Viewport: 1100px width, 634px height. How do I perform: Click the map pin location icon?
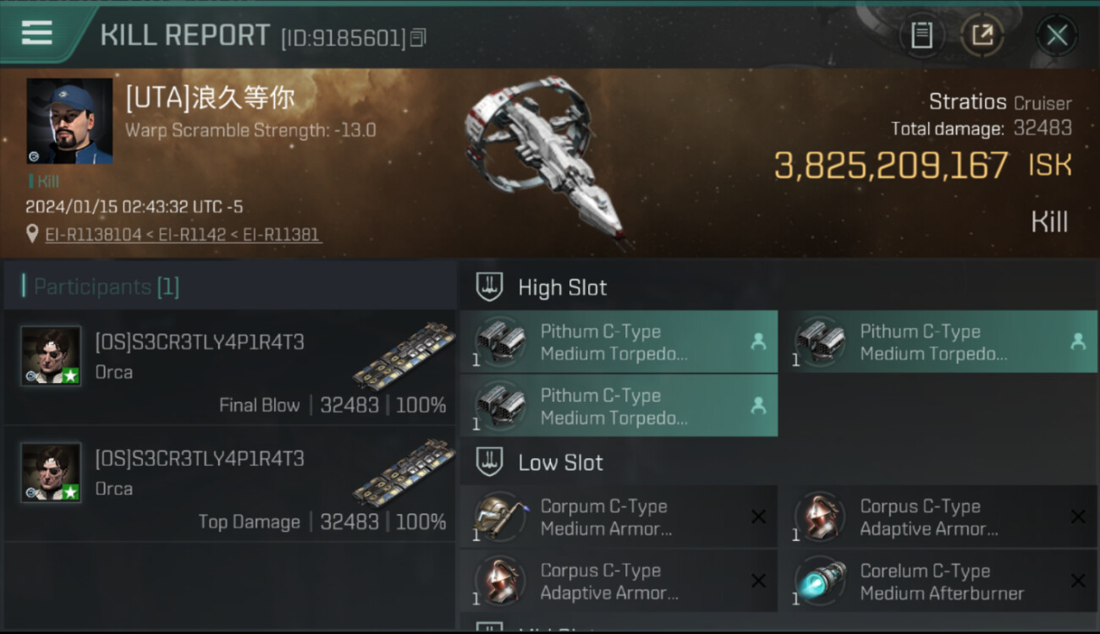33,233
